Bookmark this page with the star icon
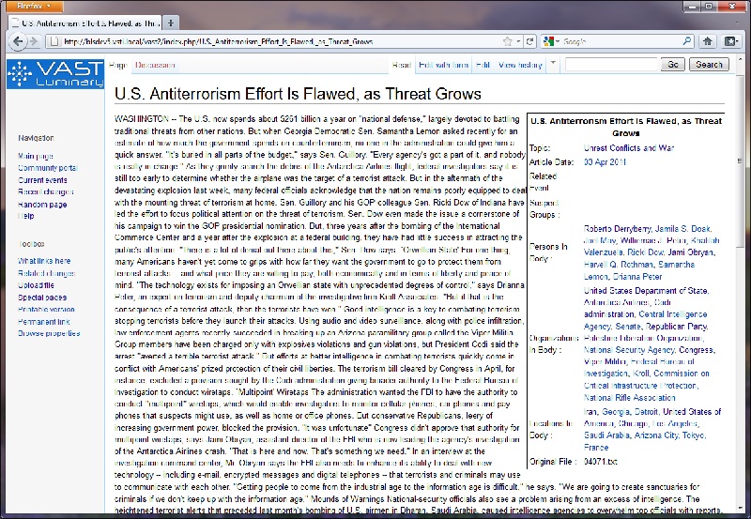The width and height of the screenshot is (751, 519). click(506, 42)
